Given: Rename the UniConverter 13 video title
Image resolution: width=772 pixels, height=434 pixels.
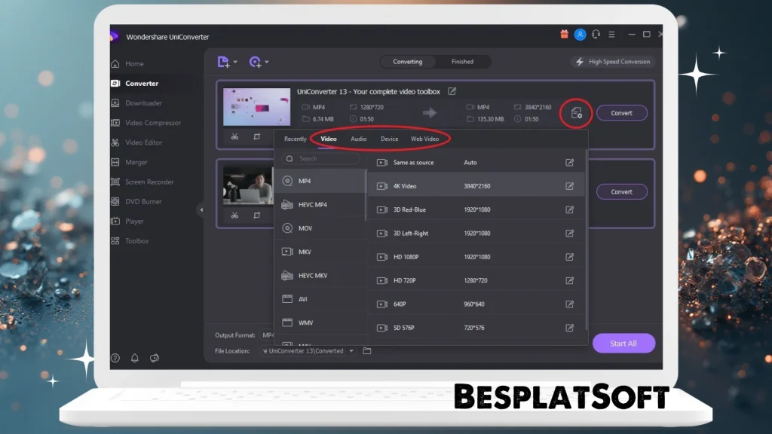Looking at the screenshot, I should tap(452, 91).
